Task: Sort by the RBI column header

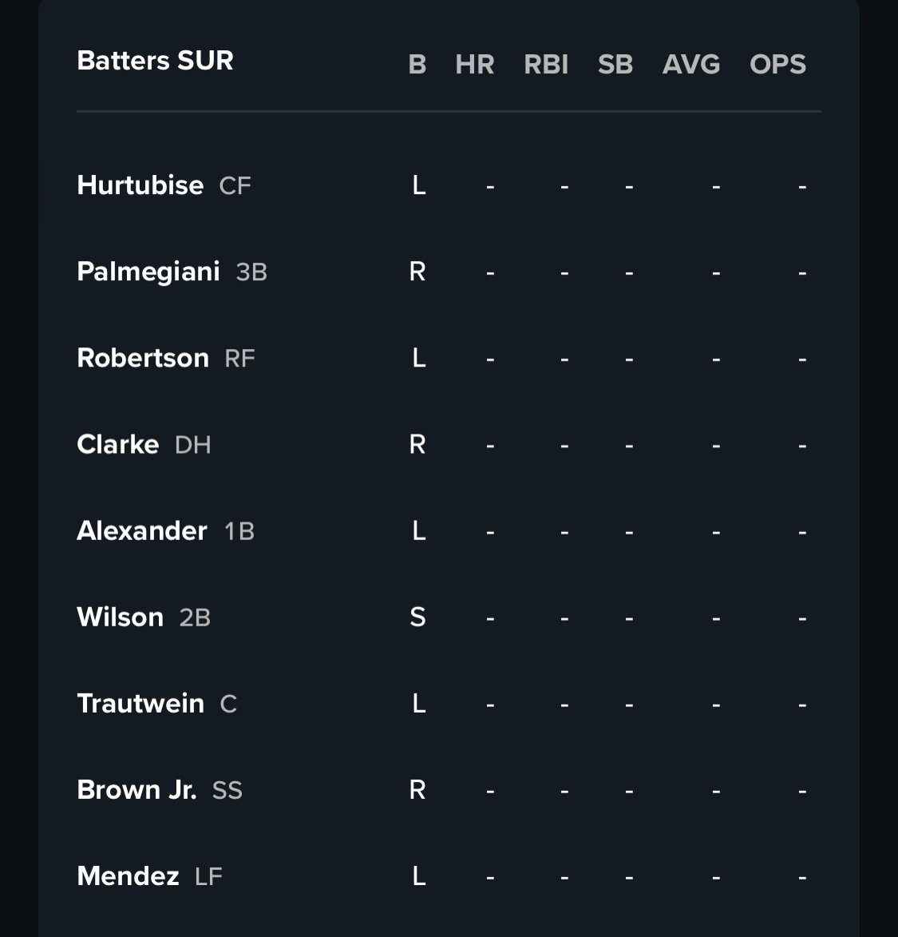Action: [546, 64]
